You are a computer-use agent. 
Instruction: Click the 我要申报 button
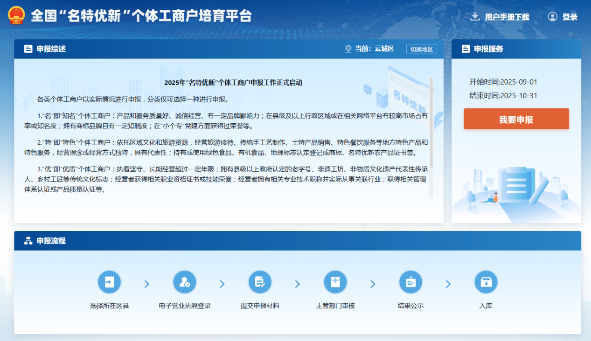[516, 119]
